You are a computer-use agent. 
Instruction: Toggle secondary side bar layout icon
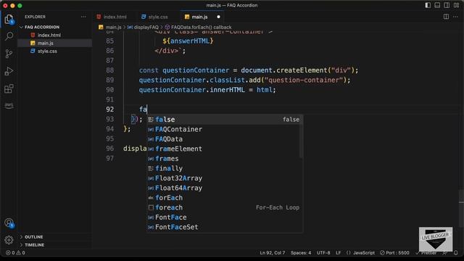tap(447, 5)
